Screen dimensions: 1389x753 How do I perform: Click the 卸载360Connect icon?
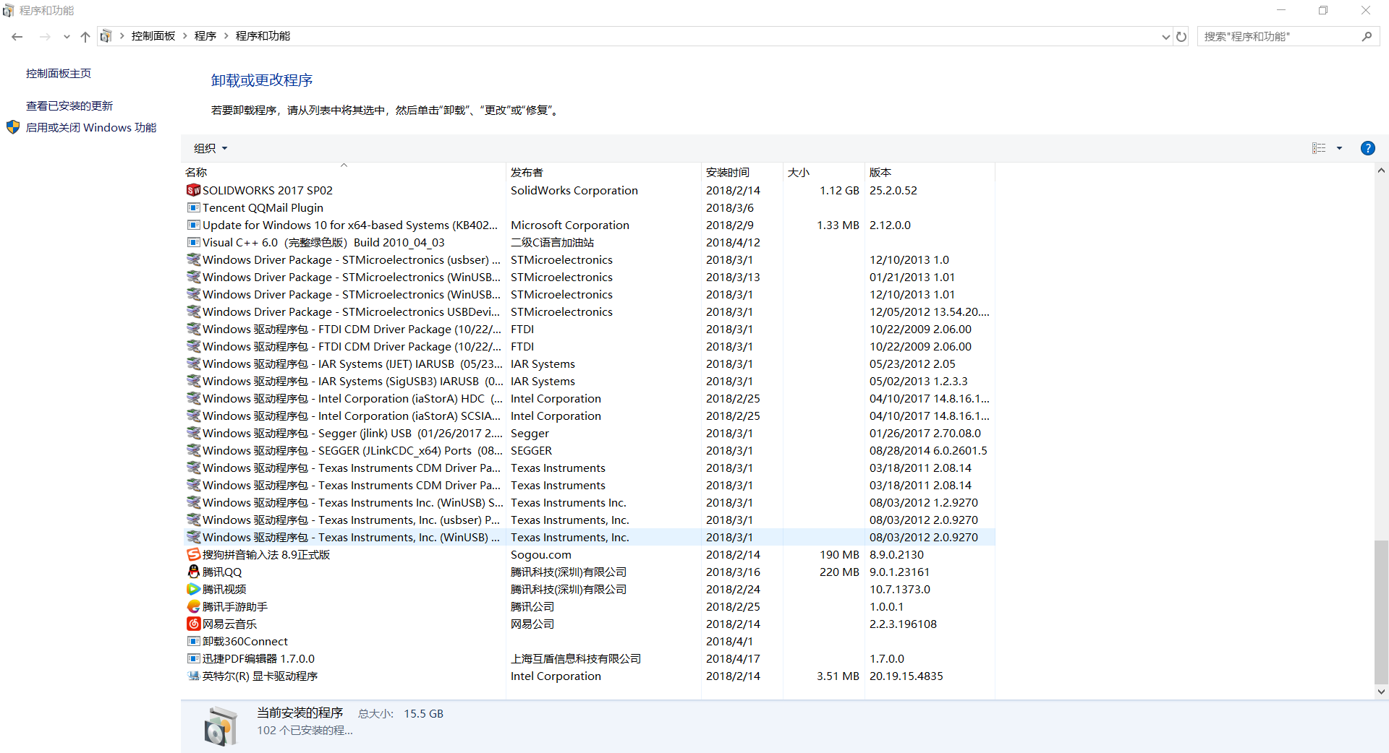[x=193, y=641]
